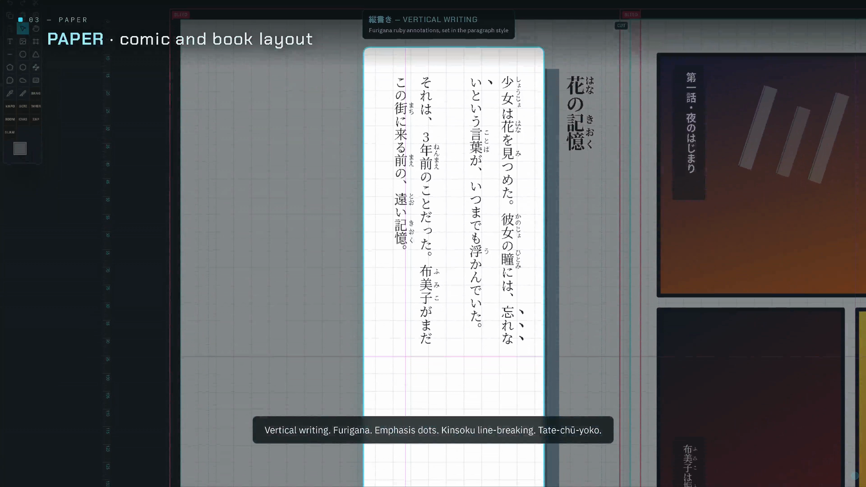This screenshot has height=487, width=866.
Task: Select the hexagon shape tool
Action: [x=23, y=68]
